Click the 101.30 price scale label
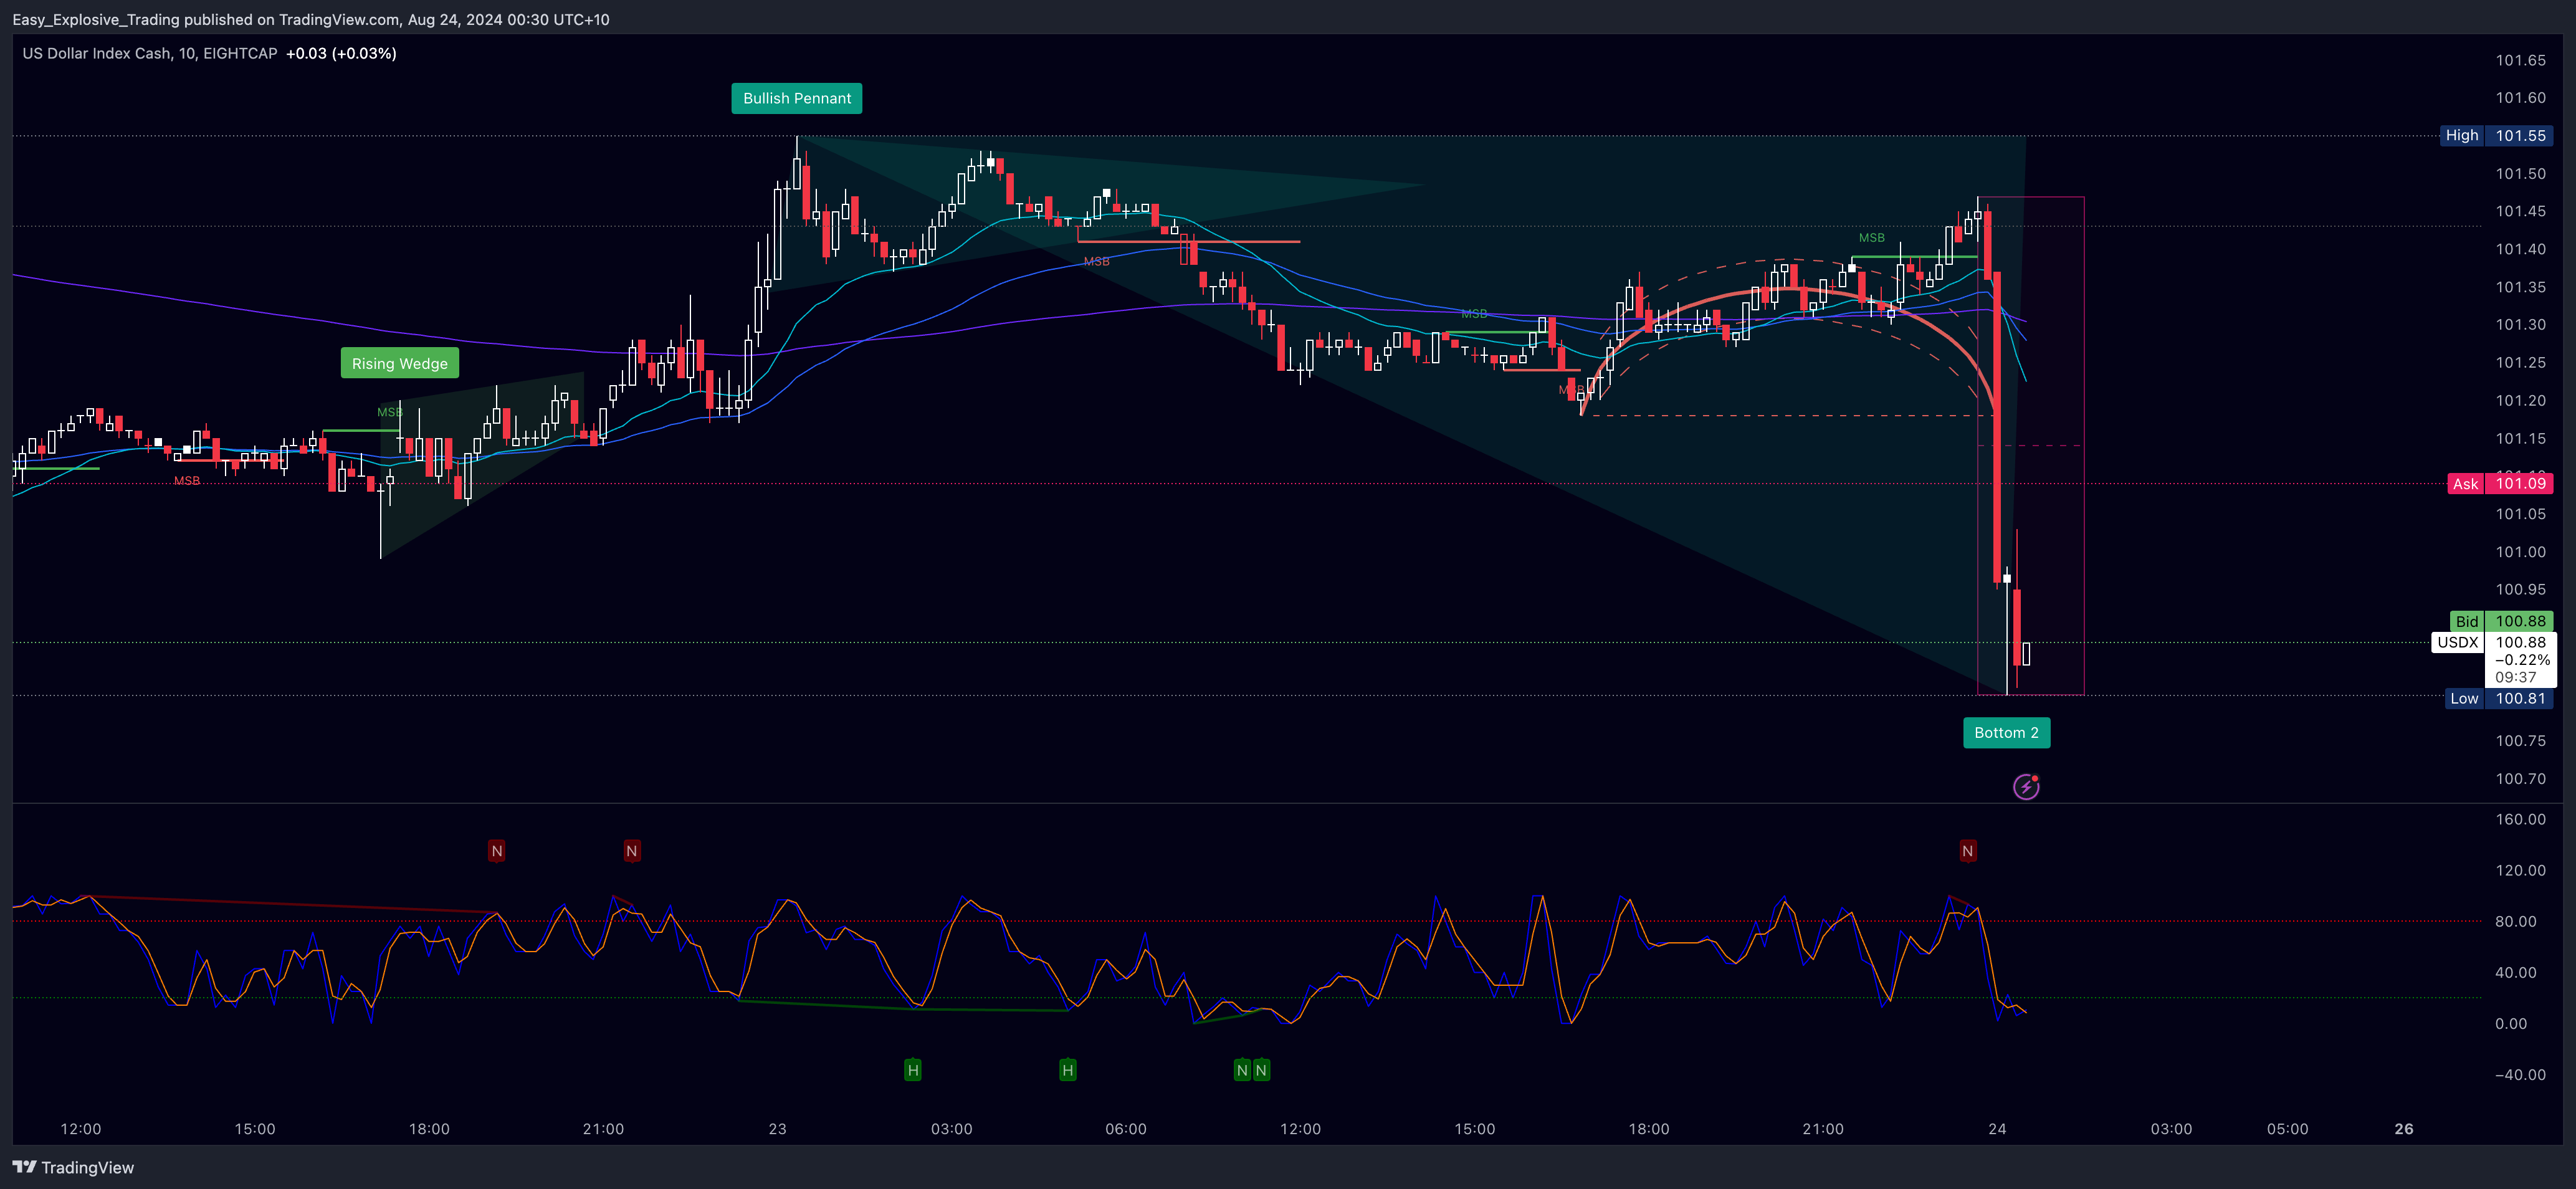Image resolution: width=2576 pixels, height=1189 pixels. [2520, 324]
